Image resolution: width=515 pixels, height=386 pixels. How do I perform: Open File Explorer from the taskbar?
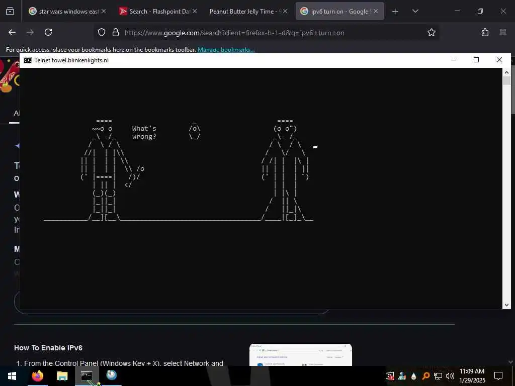pos(62,376)
